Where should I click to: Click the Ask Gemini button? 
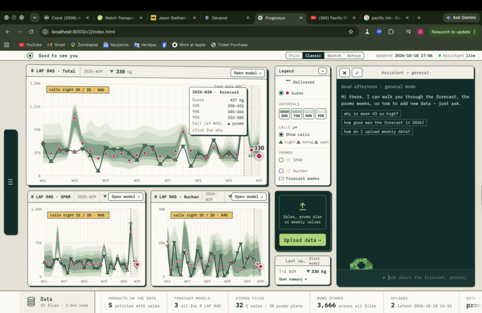pos(461,17)
